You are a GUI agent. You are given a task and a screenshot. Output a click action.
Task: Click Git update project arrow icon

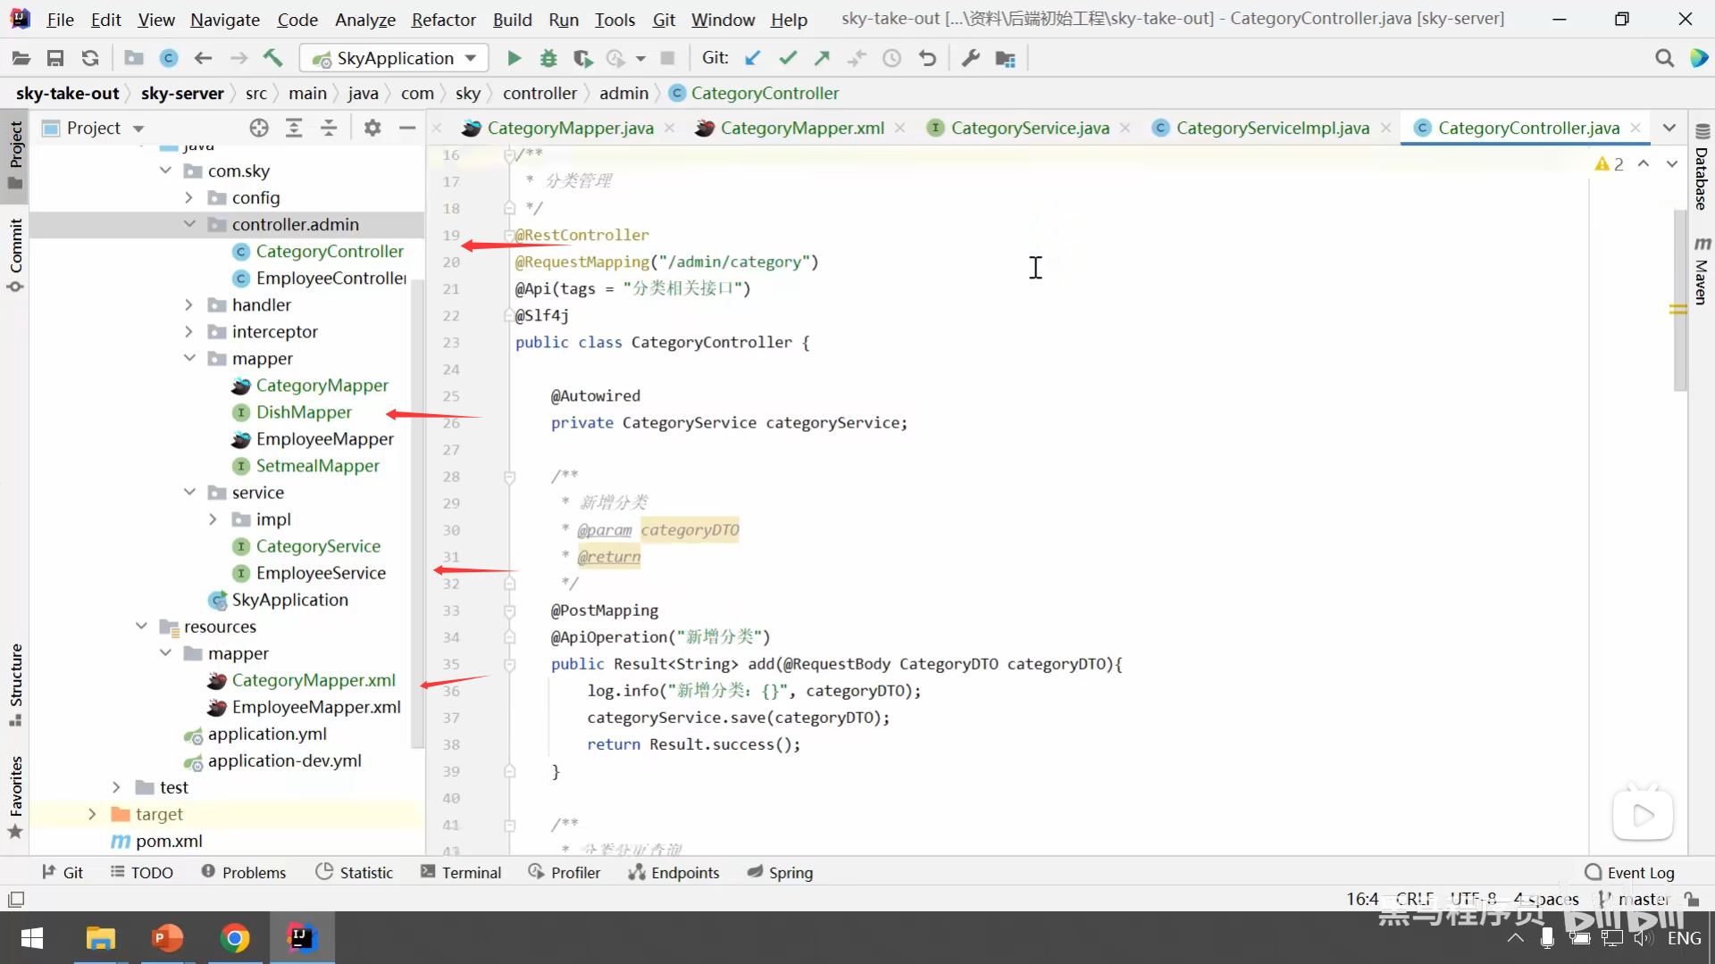[753, 59]
